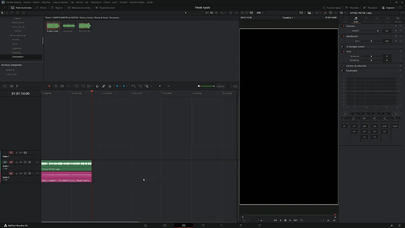
Task: Open the Archivo menu
Action: click(27, 2)
